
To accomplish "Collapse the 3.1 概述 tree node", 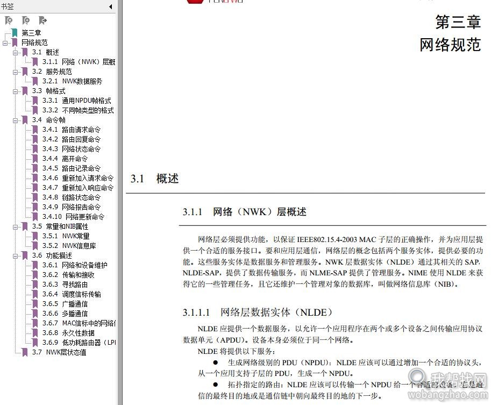I will click(15, 53).
